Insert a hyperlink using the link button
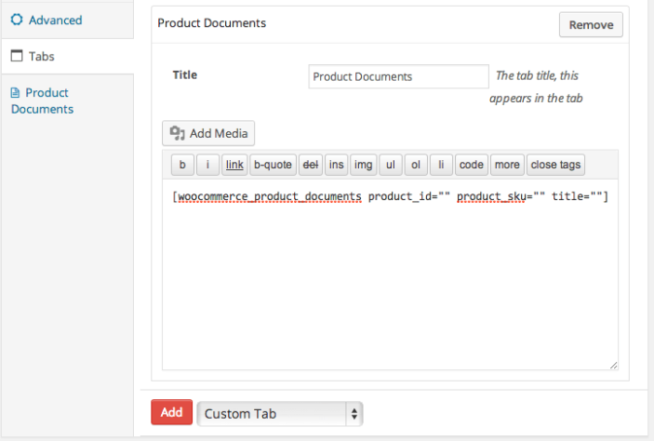654x441 pixels. [234, 165]
